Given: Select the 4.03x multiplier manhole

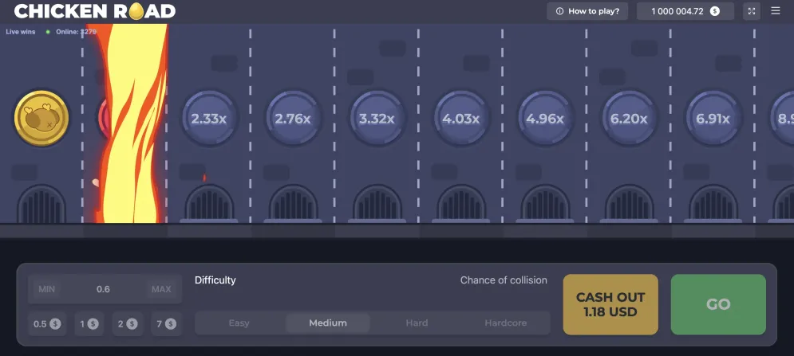Looking at the screenshot, I should point(460,119).
